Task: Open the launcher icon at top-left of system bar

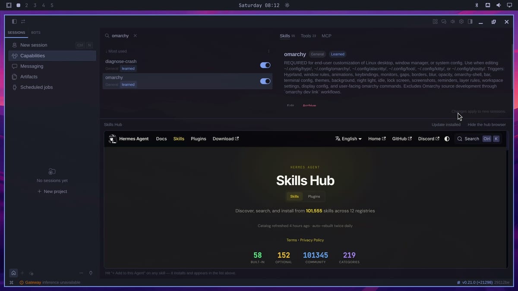Action: [9, 5]
